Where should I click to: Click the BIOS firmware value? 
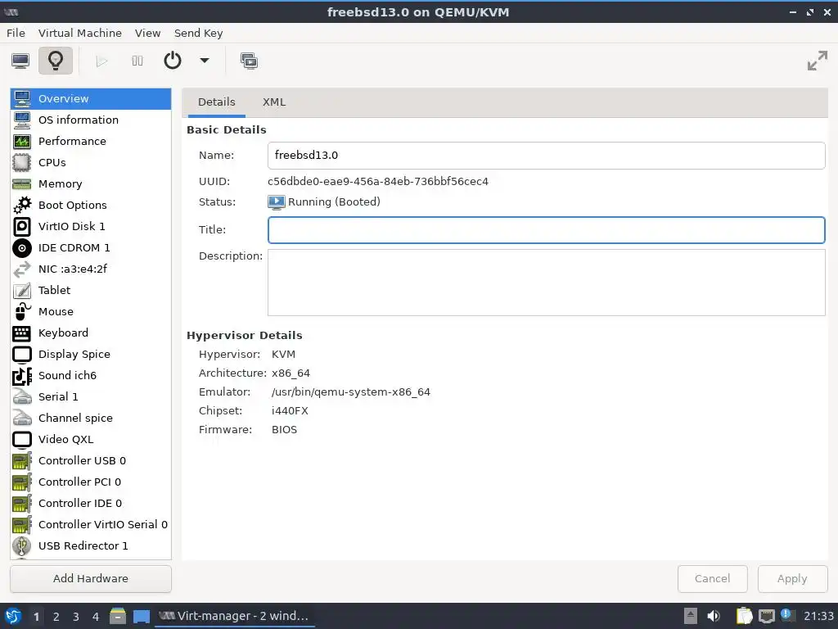click(x=284, y=429)
